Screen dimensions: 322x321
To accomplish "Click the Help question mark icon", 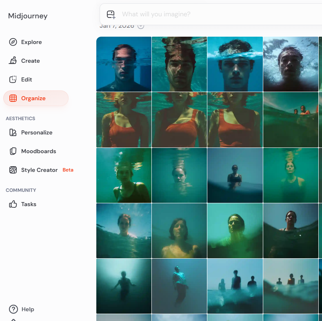I will pos(13,309).
